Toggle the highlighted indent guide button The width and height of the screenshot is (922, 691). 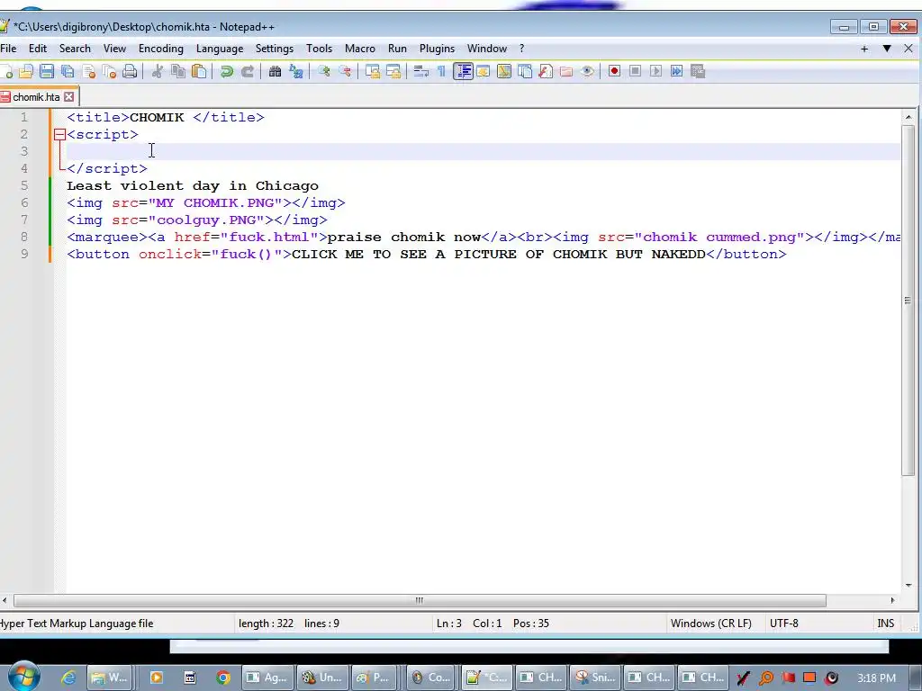click(464, 71)
